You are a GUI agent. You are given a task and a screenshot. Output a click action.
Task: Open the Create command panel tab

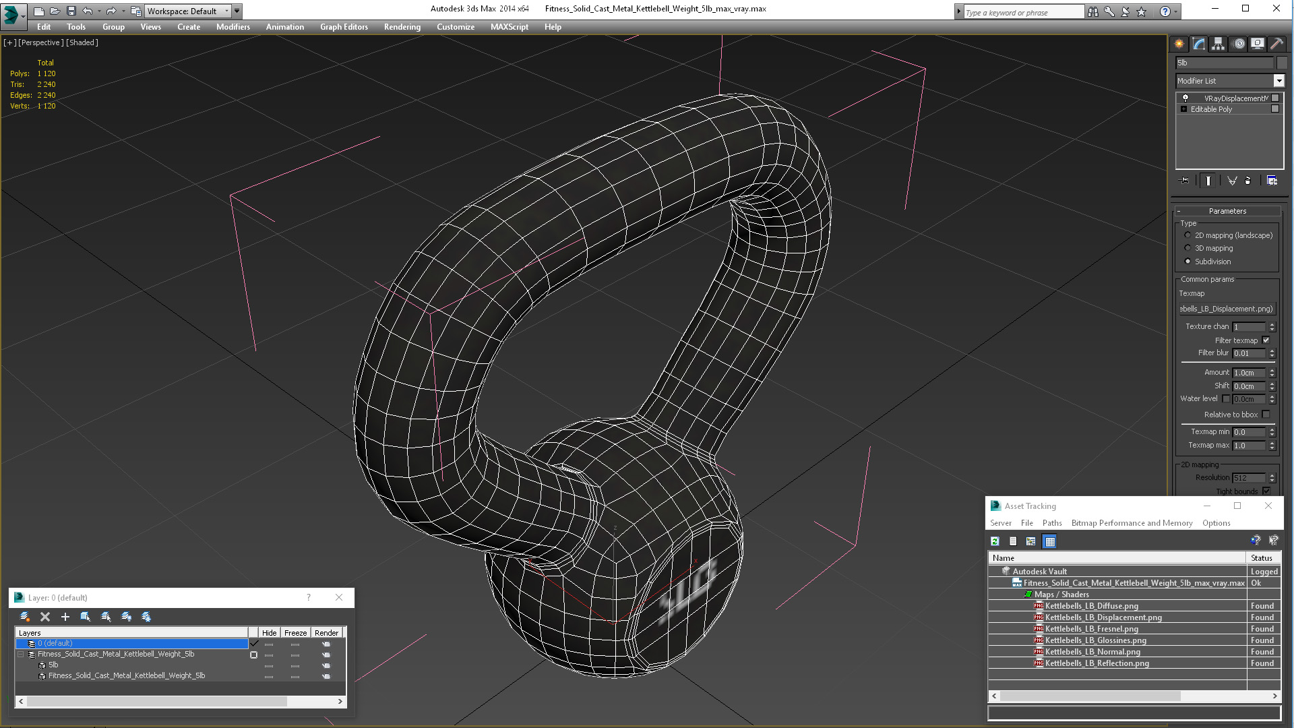click(x=1179, y=44)
